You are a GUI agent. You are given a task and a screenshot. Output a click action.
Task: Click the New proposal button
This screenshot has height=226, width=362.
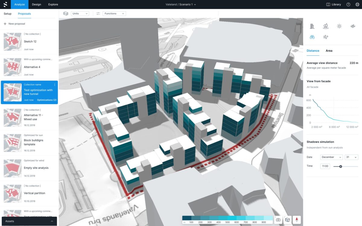click(x=14, y=24)
